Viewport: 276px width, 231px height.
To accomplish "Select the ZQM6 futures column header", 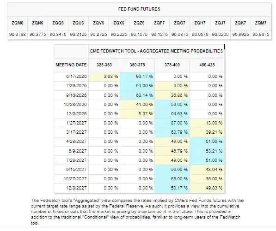I will tap(17, 23).
